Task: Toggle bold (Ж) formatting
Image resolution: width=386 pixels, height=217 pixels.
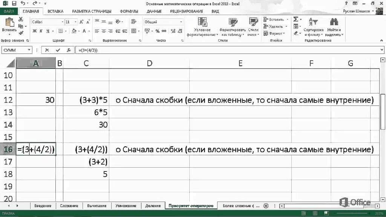Action: pyautogui.click(x=35, y=31)
